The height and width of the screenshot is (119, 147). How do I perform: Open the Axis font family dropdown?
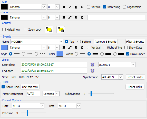point(44,7)
